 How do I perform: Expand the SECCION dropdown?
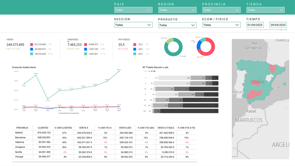(133, 25)
